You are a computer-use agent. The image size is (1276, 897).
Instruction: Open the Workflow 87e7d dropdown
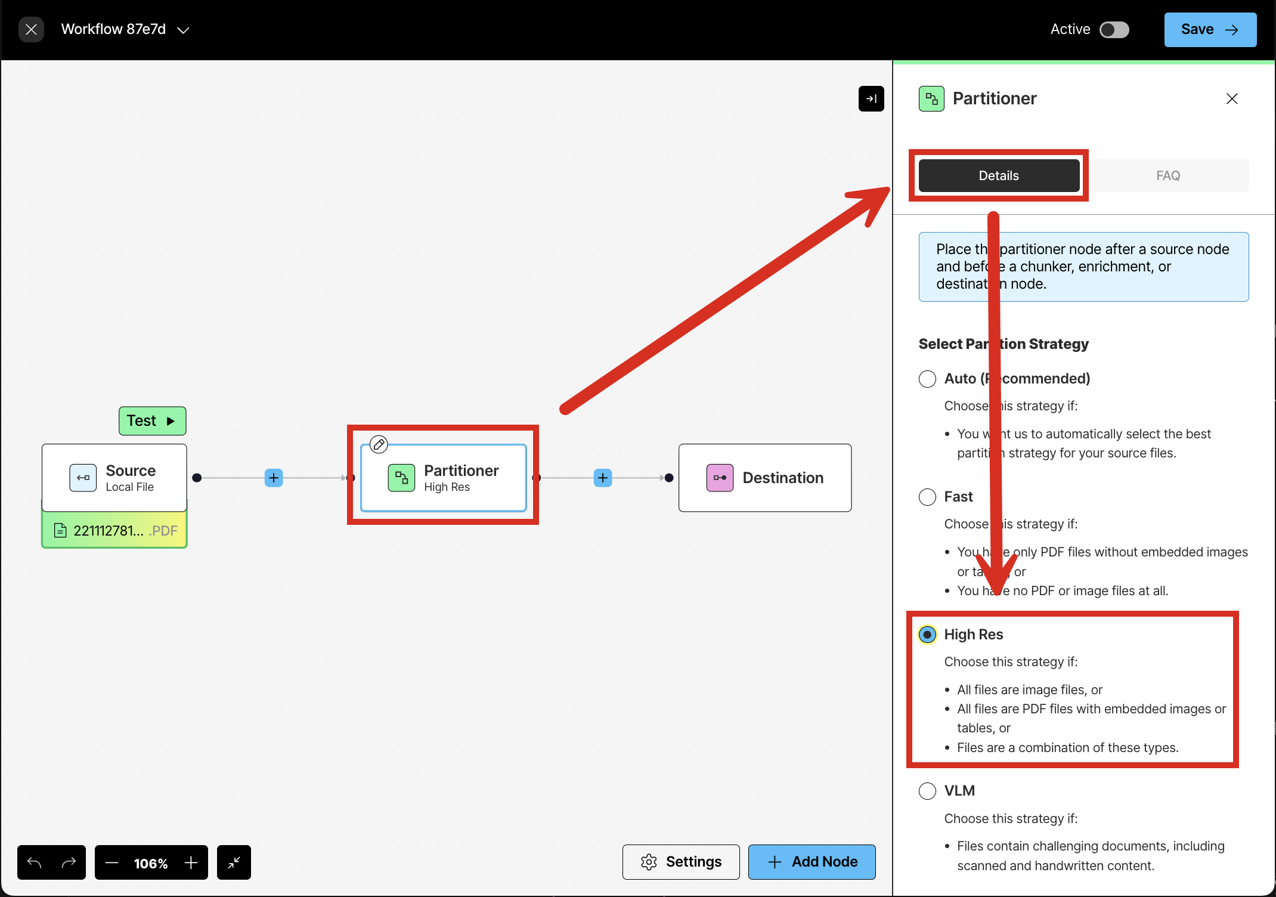[x=183, y=29]
